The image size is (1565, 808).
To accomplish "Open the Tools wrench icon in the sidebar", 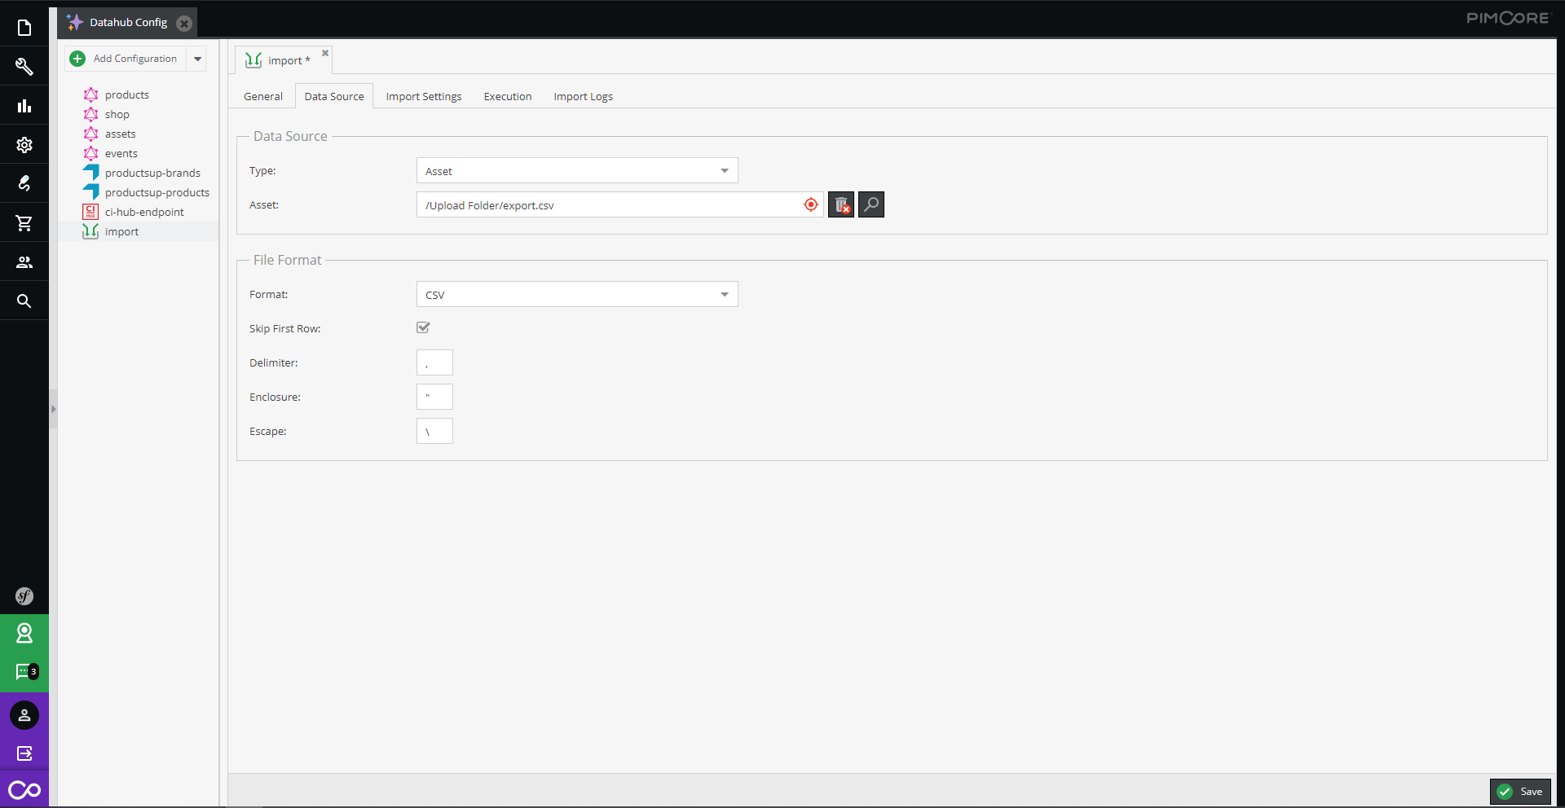I will [x=24, y=67].
